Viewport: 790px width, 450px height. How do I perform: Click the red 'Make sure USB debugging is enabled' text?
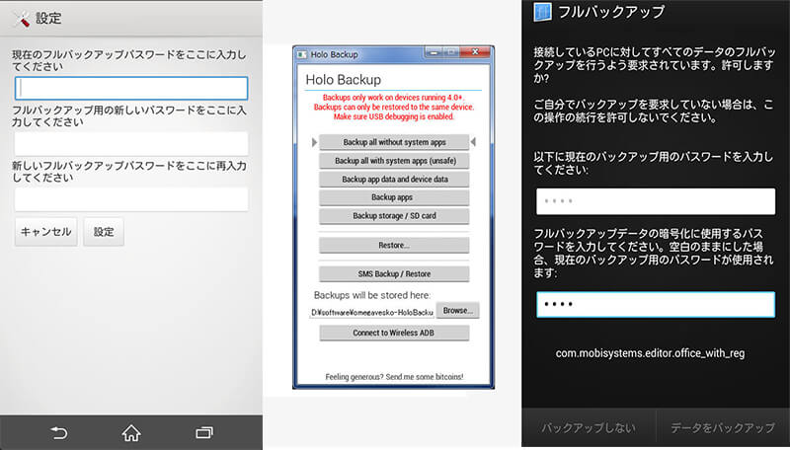click(394, 116)
